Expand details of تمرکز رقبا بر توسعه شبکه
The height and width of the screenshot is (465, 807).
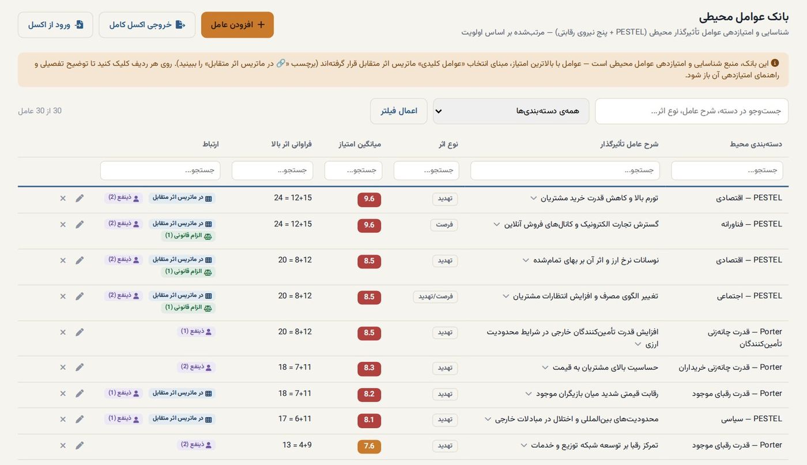click(524, 445)
